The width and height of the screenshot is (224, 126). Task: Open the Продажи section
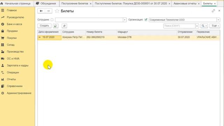point(12,31)
